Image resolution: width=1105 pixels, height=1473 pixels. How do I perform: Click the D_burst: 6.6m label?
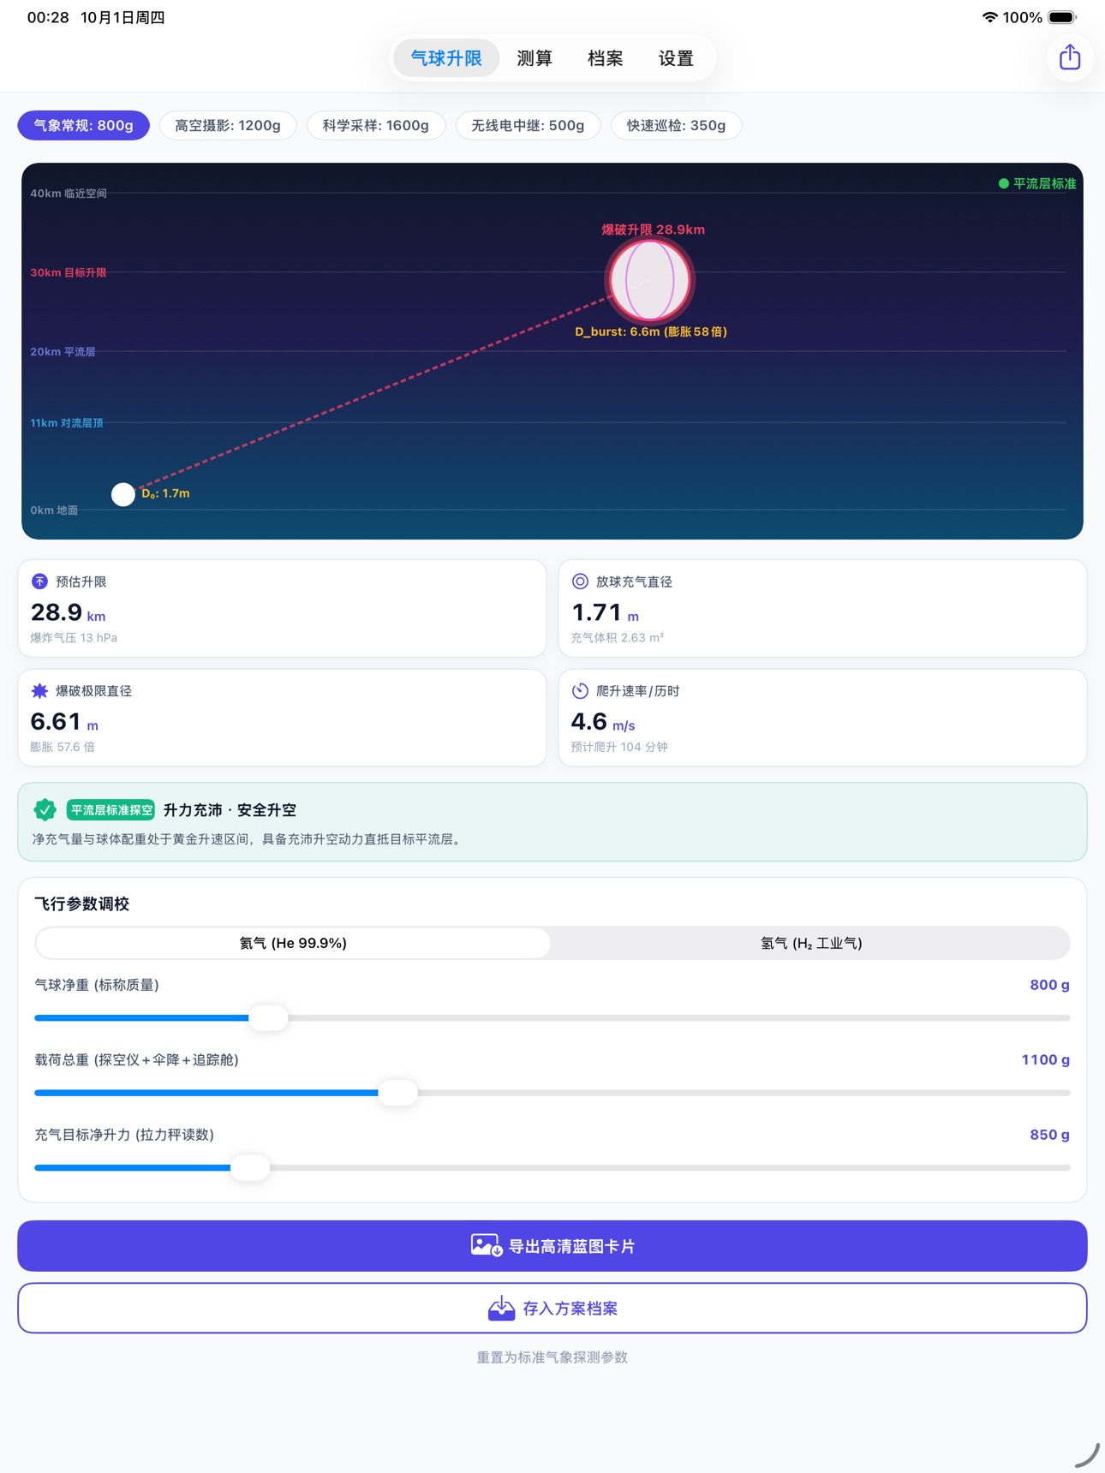(x=651, y=331)
